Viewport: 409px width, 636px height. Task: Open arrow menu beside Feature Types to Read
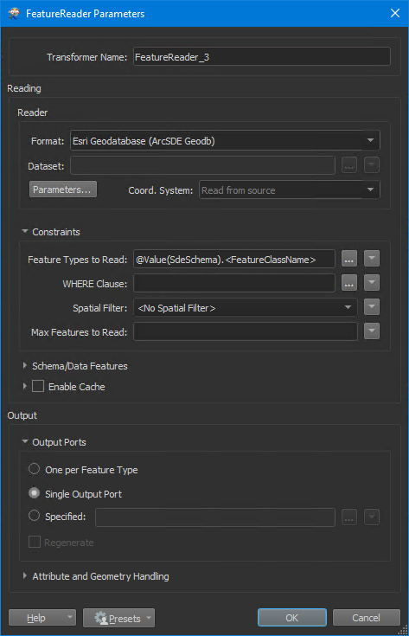point(372,259)
